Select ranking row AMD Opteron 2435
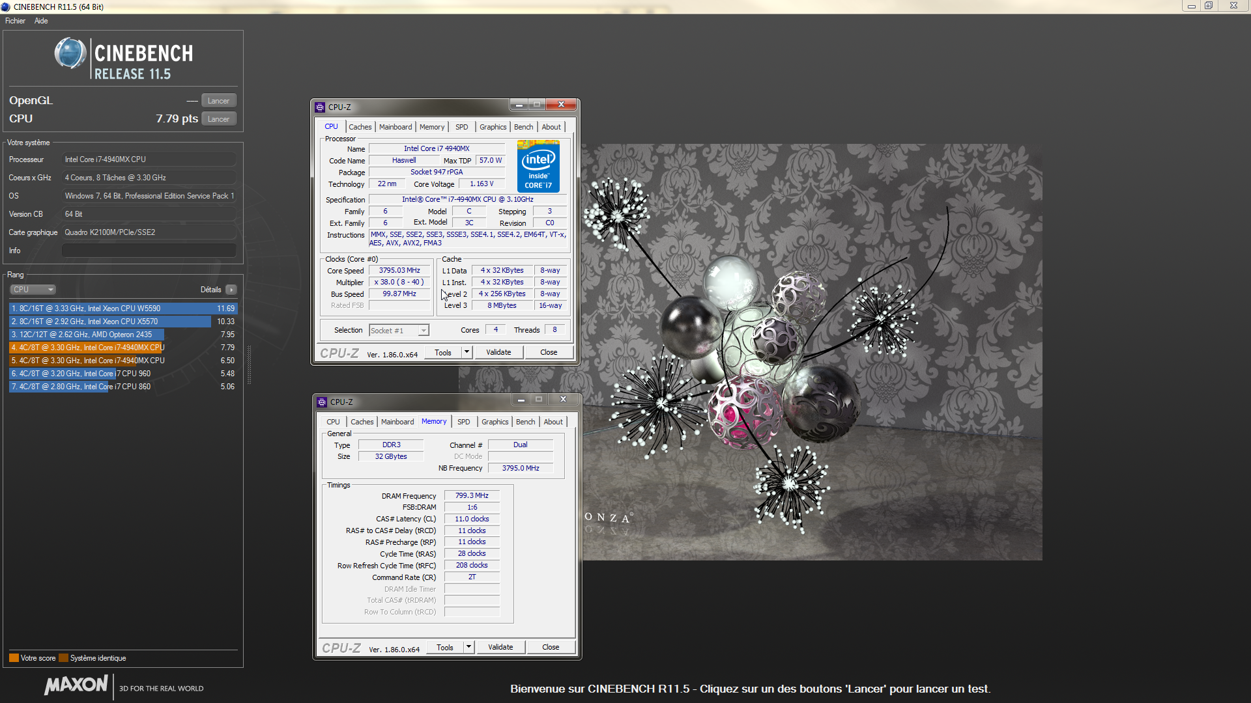 pyautogui.click(x=122, y=335)
